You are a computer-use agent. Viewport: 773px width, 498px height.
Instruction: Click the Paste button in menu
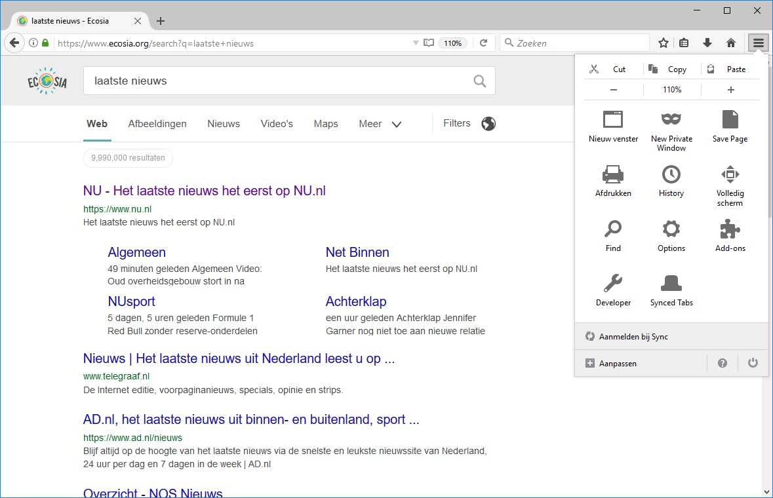point(730,69)
